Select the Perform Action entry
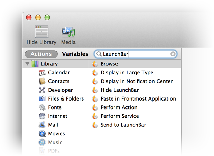The height and width of the screenshot is (156, 214). tap(119, 107)
